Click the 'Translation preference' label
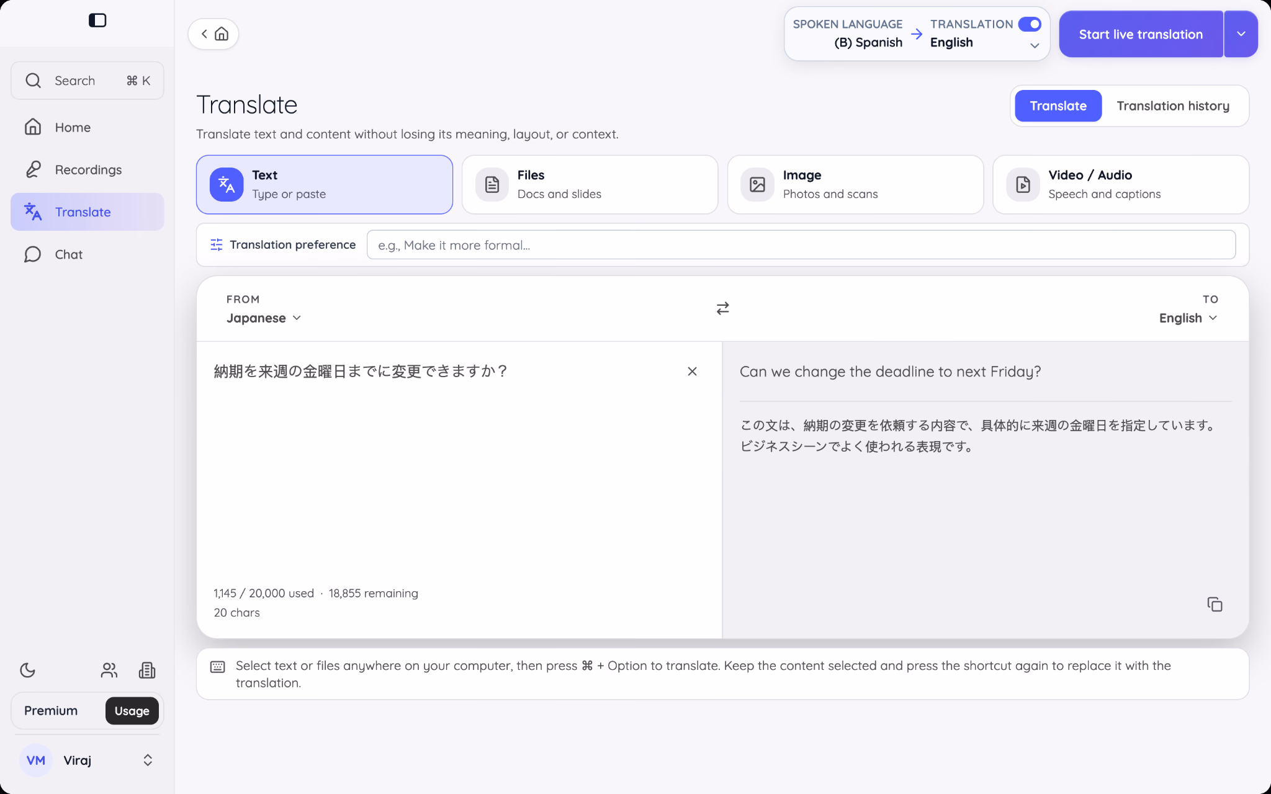This screenshot has height=794, width=1271. 292,245
